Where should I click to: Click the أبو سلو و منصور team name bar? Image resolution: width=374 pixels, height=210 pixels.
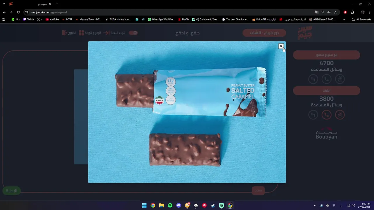coord(326,55)
